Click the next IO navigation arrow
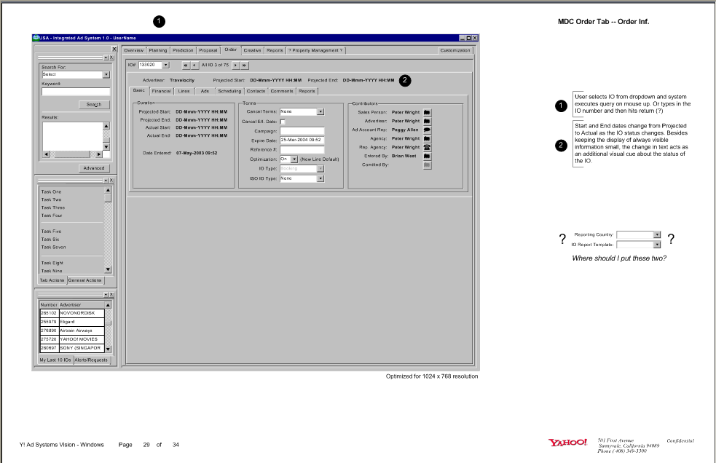This screenshot has width=716, height=463. pyautogui.click(x=235, y=66)
